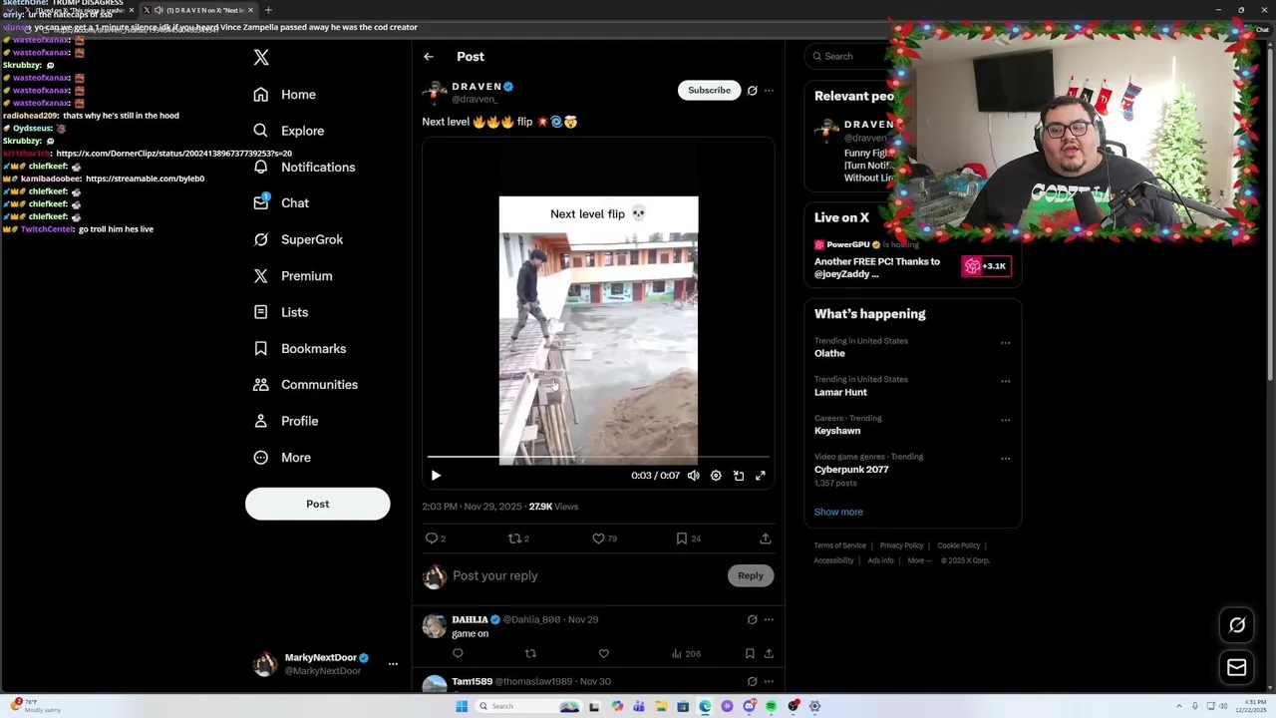Open the floating Messages envelope button
Image resolution: width=1276 pixels, height=718 pixels.
[x=1237, y=668]
